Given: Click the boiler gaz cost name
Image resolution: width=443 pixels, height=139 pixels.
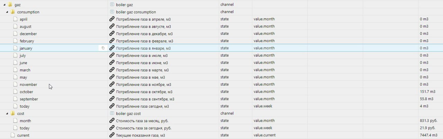Looking at the screenshot, I should coord(128,113).
